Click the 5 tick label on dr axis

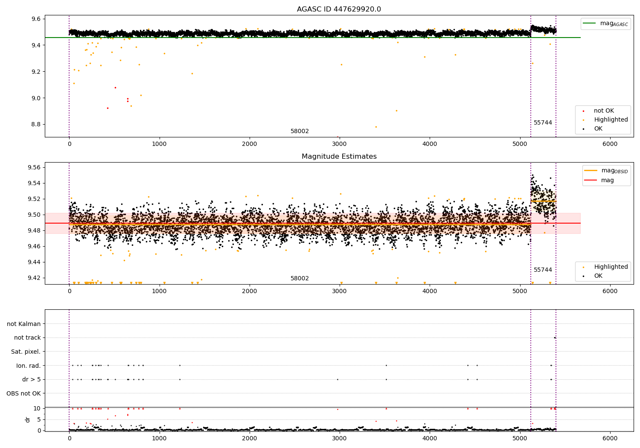[39, 419]
